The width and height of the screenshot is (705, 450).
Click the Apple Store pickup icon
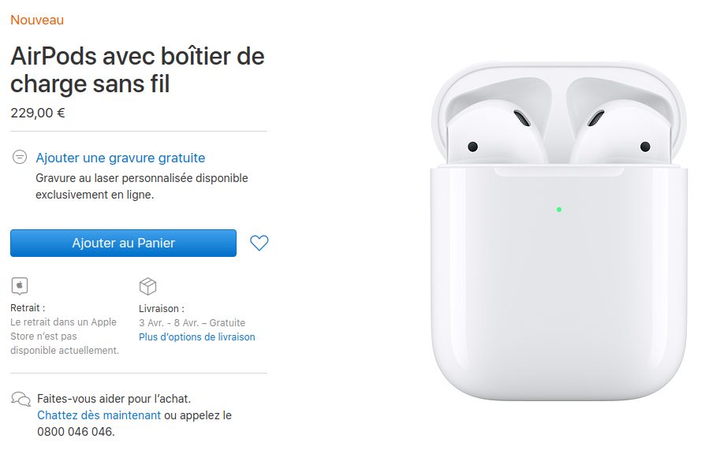coord(20,286)
